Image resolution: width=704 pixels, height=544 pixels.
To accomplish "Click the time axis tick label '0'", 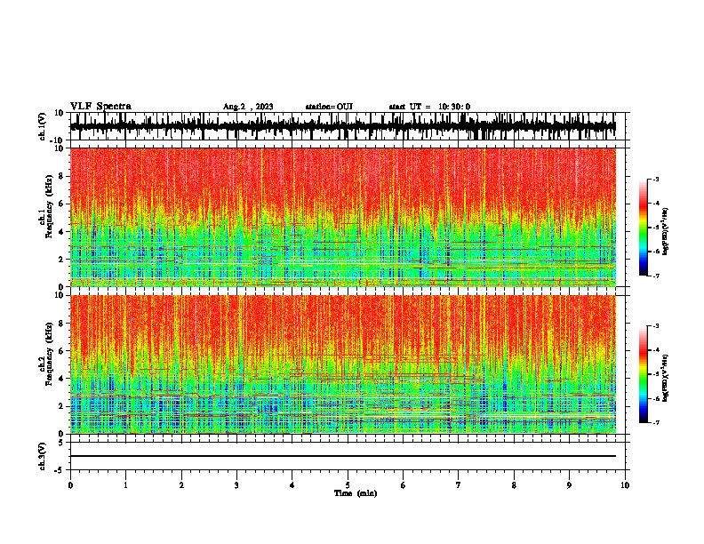I will pyautogui.click(x=70, y=485).
